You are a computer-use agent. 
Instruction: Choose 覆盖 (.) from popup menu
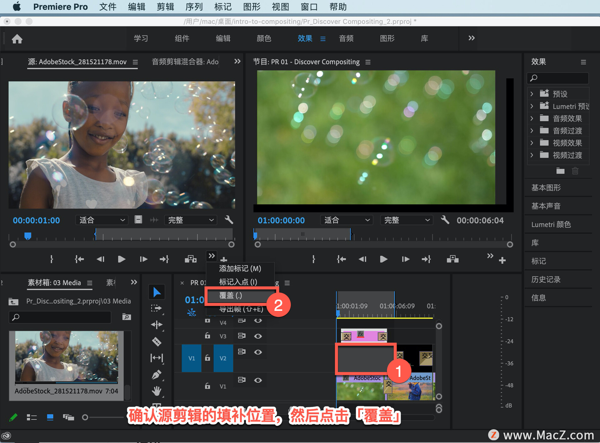240,295
